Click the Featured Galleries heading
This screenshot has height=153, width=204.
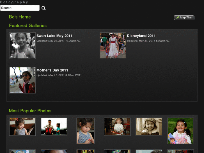point(28,26)
